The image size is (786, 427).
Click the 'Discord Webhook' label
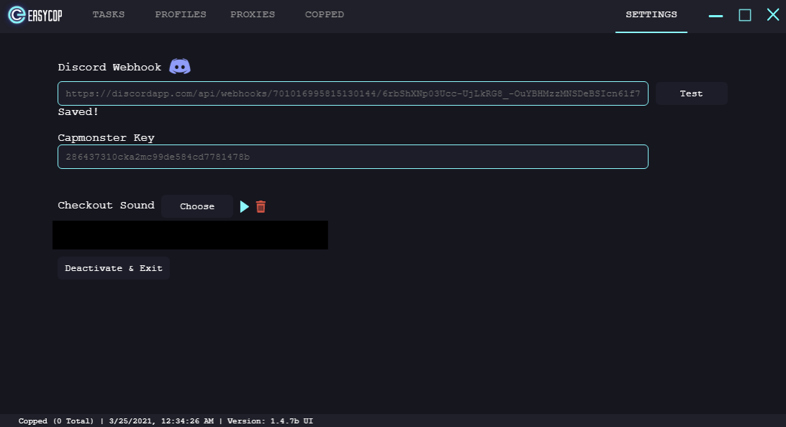pos(109,67)
